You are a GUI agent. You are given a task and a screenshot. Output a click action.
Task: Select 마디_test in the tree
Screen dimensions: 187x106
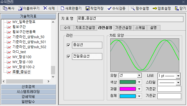coord(19,52)
